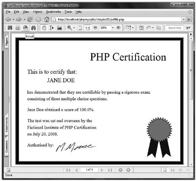Open the Help menu
The height and width of the screenshot is (181, 196).
click(x=79, y=12)
